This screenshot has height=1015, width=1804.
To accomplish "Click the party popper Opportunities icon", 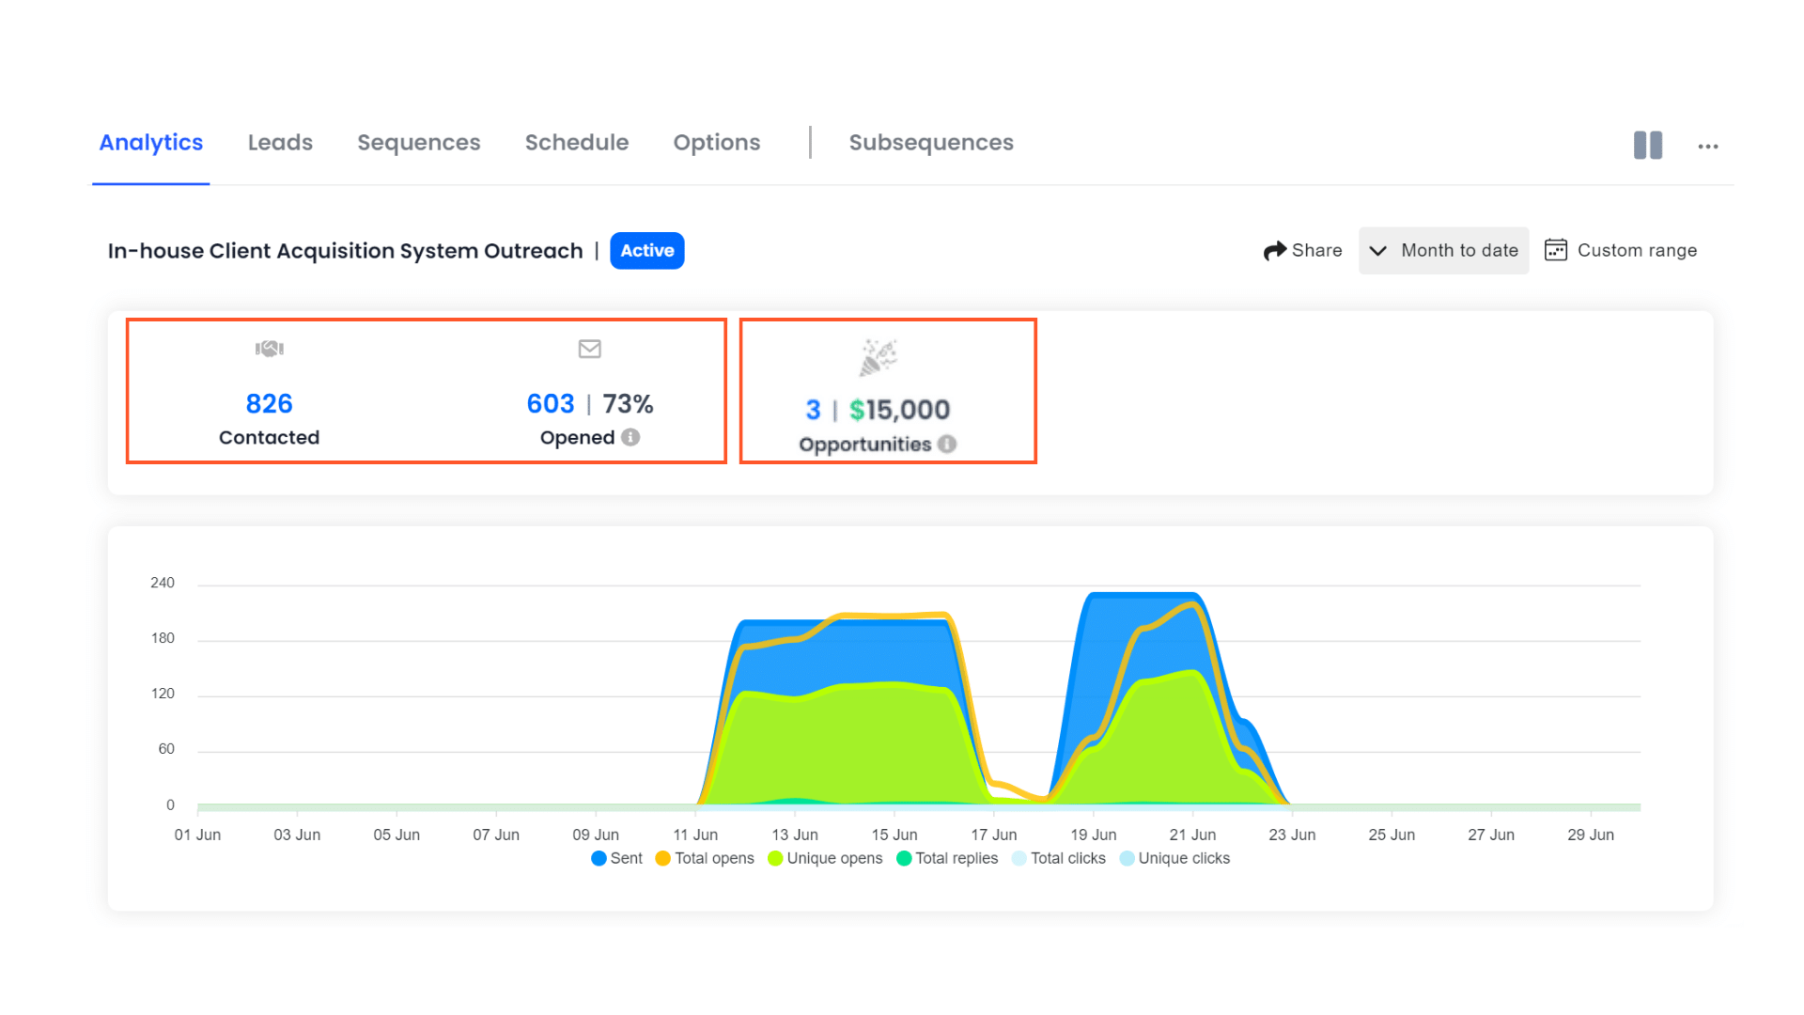I will click(879, 357).
